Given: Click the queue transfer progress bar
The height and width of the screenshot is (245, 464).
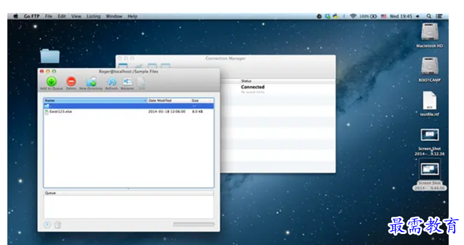Looking at the screenshot, I should point(194,225).
